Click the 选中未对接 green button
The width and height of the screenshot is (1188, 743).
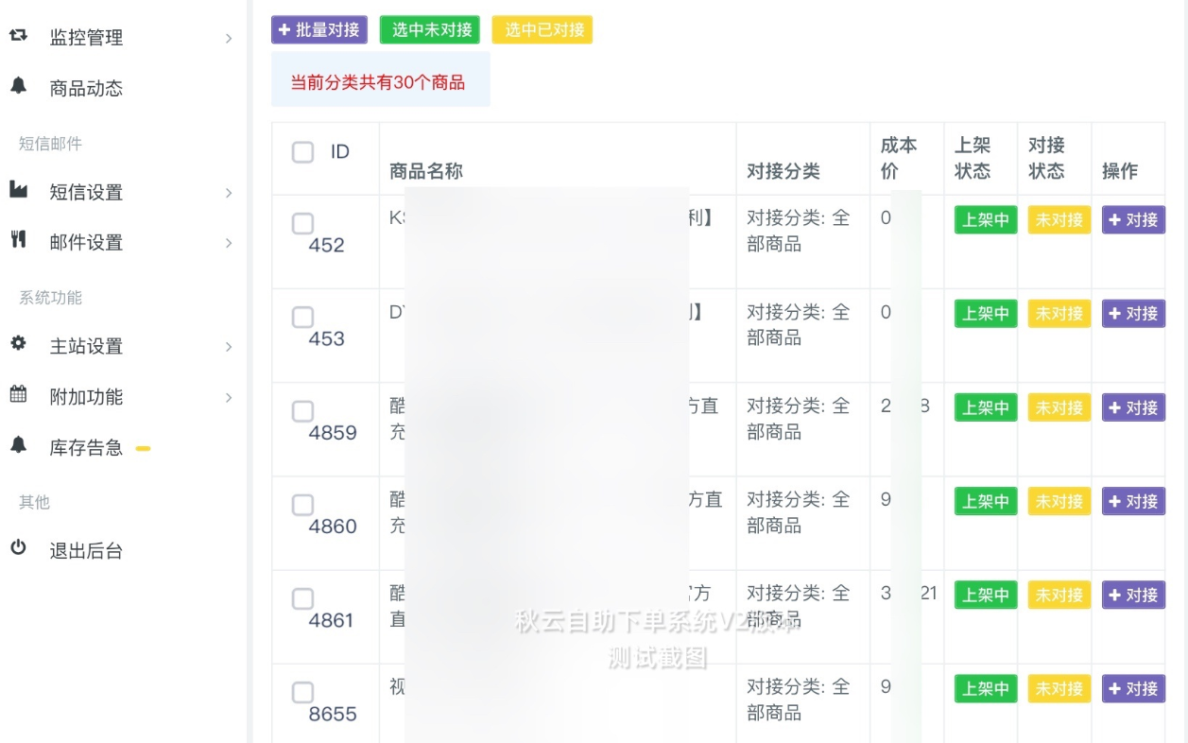(x=429, y=29)
